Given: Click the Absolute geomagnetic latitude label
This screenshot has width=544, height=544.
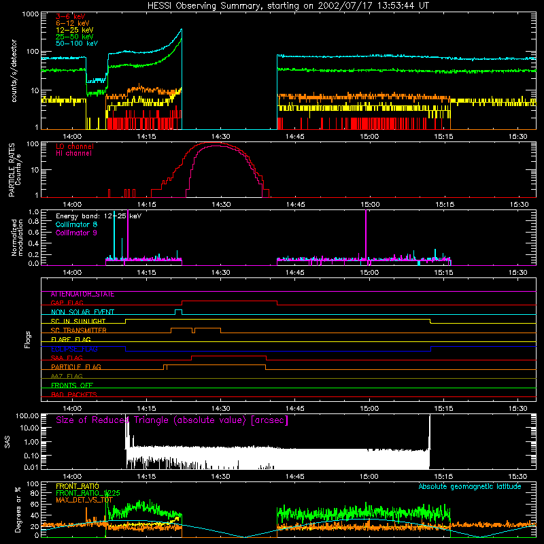Looking at the screenshot, I should pyautogui.click(x=470, y=487).
